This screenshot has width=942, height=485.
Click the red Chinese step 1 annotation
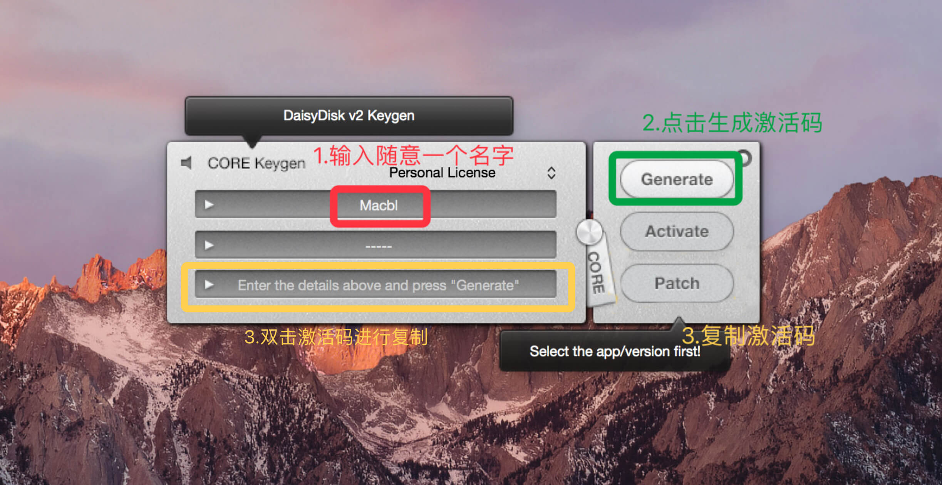click(413, 156)
